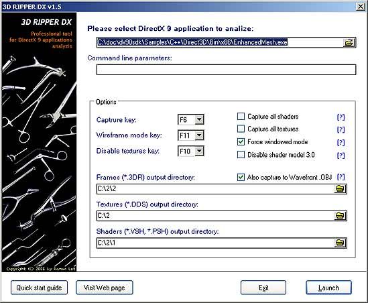Uncheck Force windowed mode
The width and height of the screenshot is (368, 303).
[x=241, y=141]
